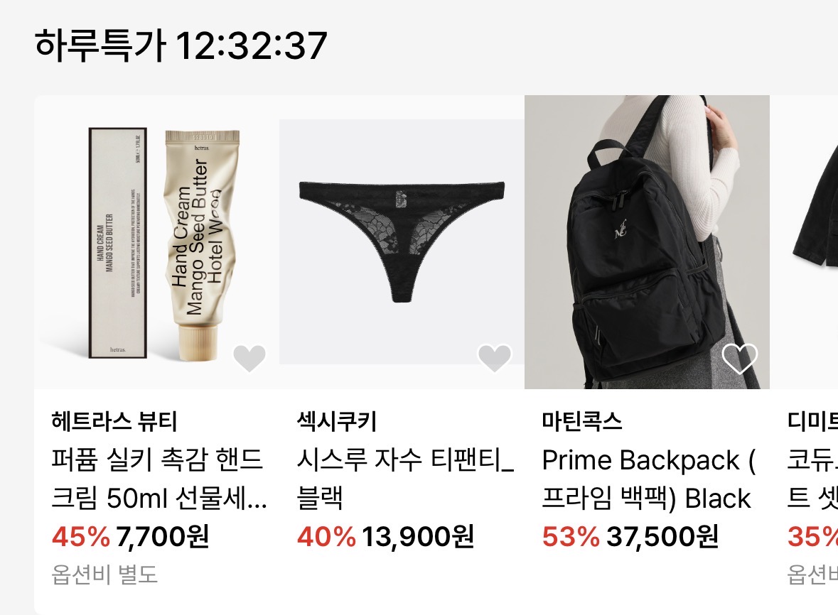The image size is (838, 615).
Task: Click the 하루특가 countdown timer heading
Action: (181, 45)
